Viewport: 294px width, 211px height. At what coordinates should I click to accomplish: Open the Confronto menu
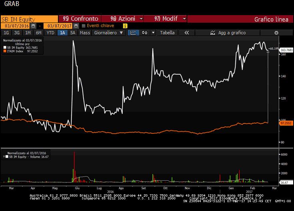80,19
